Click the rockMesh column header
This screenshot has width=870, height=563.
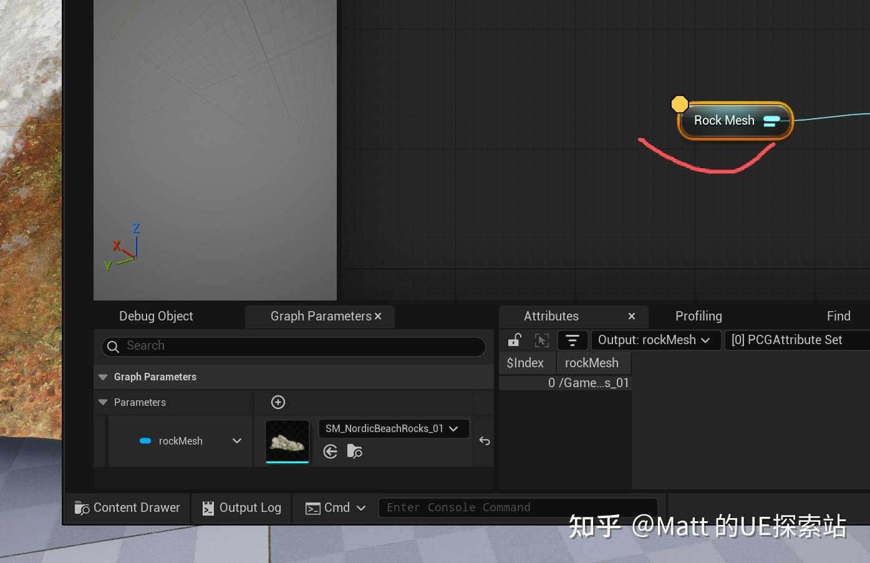[592, 363]
